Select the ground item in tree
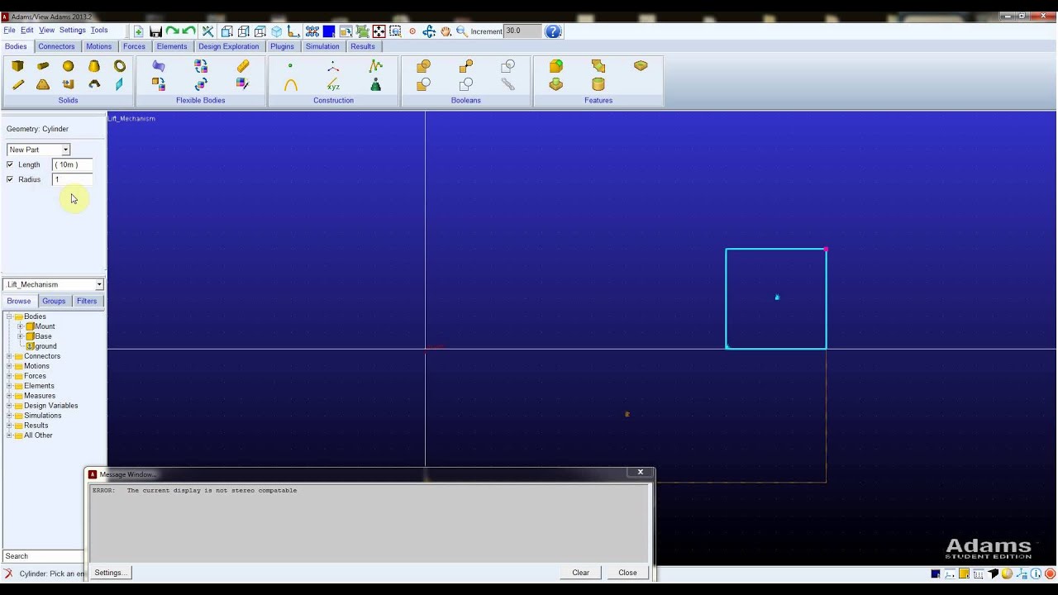The height and width of the screenshot is (595, 1058). coord(45,346)
